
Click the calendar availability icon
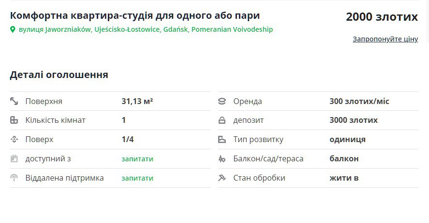[x=14, y=158]
